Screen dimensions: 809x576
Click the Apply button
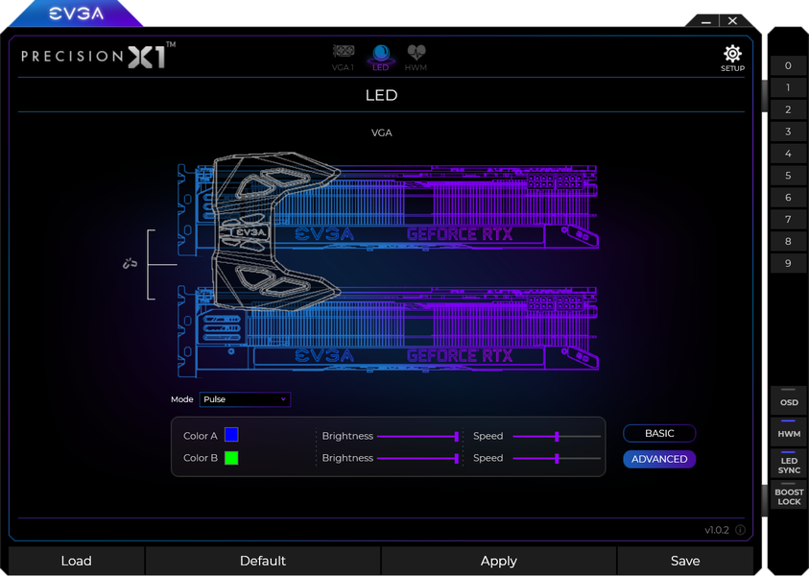pyautogui.click(x=498, y=561)
